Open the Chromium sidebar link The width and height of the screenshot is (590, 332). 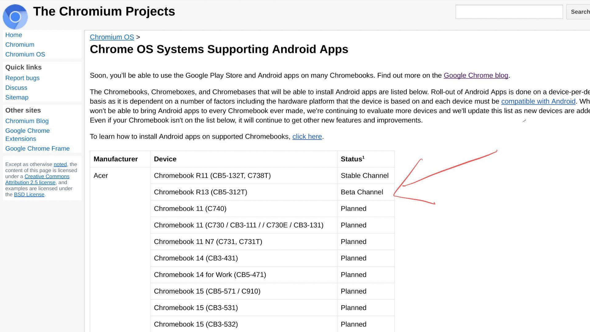[20, 45]
